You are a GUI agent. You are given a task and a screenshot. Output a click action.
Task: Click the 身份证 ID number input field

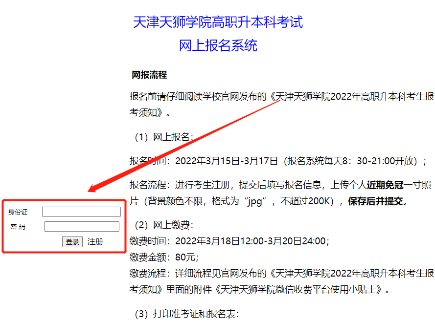tap(81, 212)
